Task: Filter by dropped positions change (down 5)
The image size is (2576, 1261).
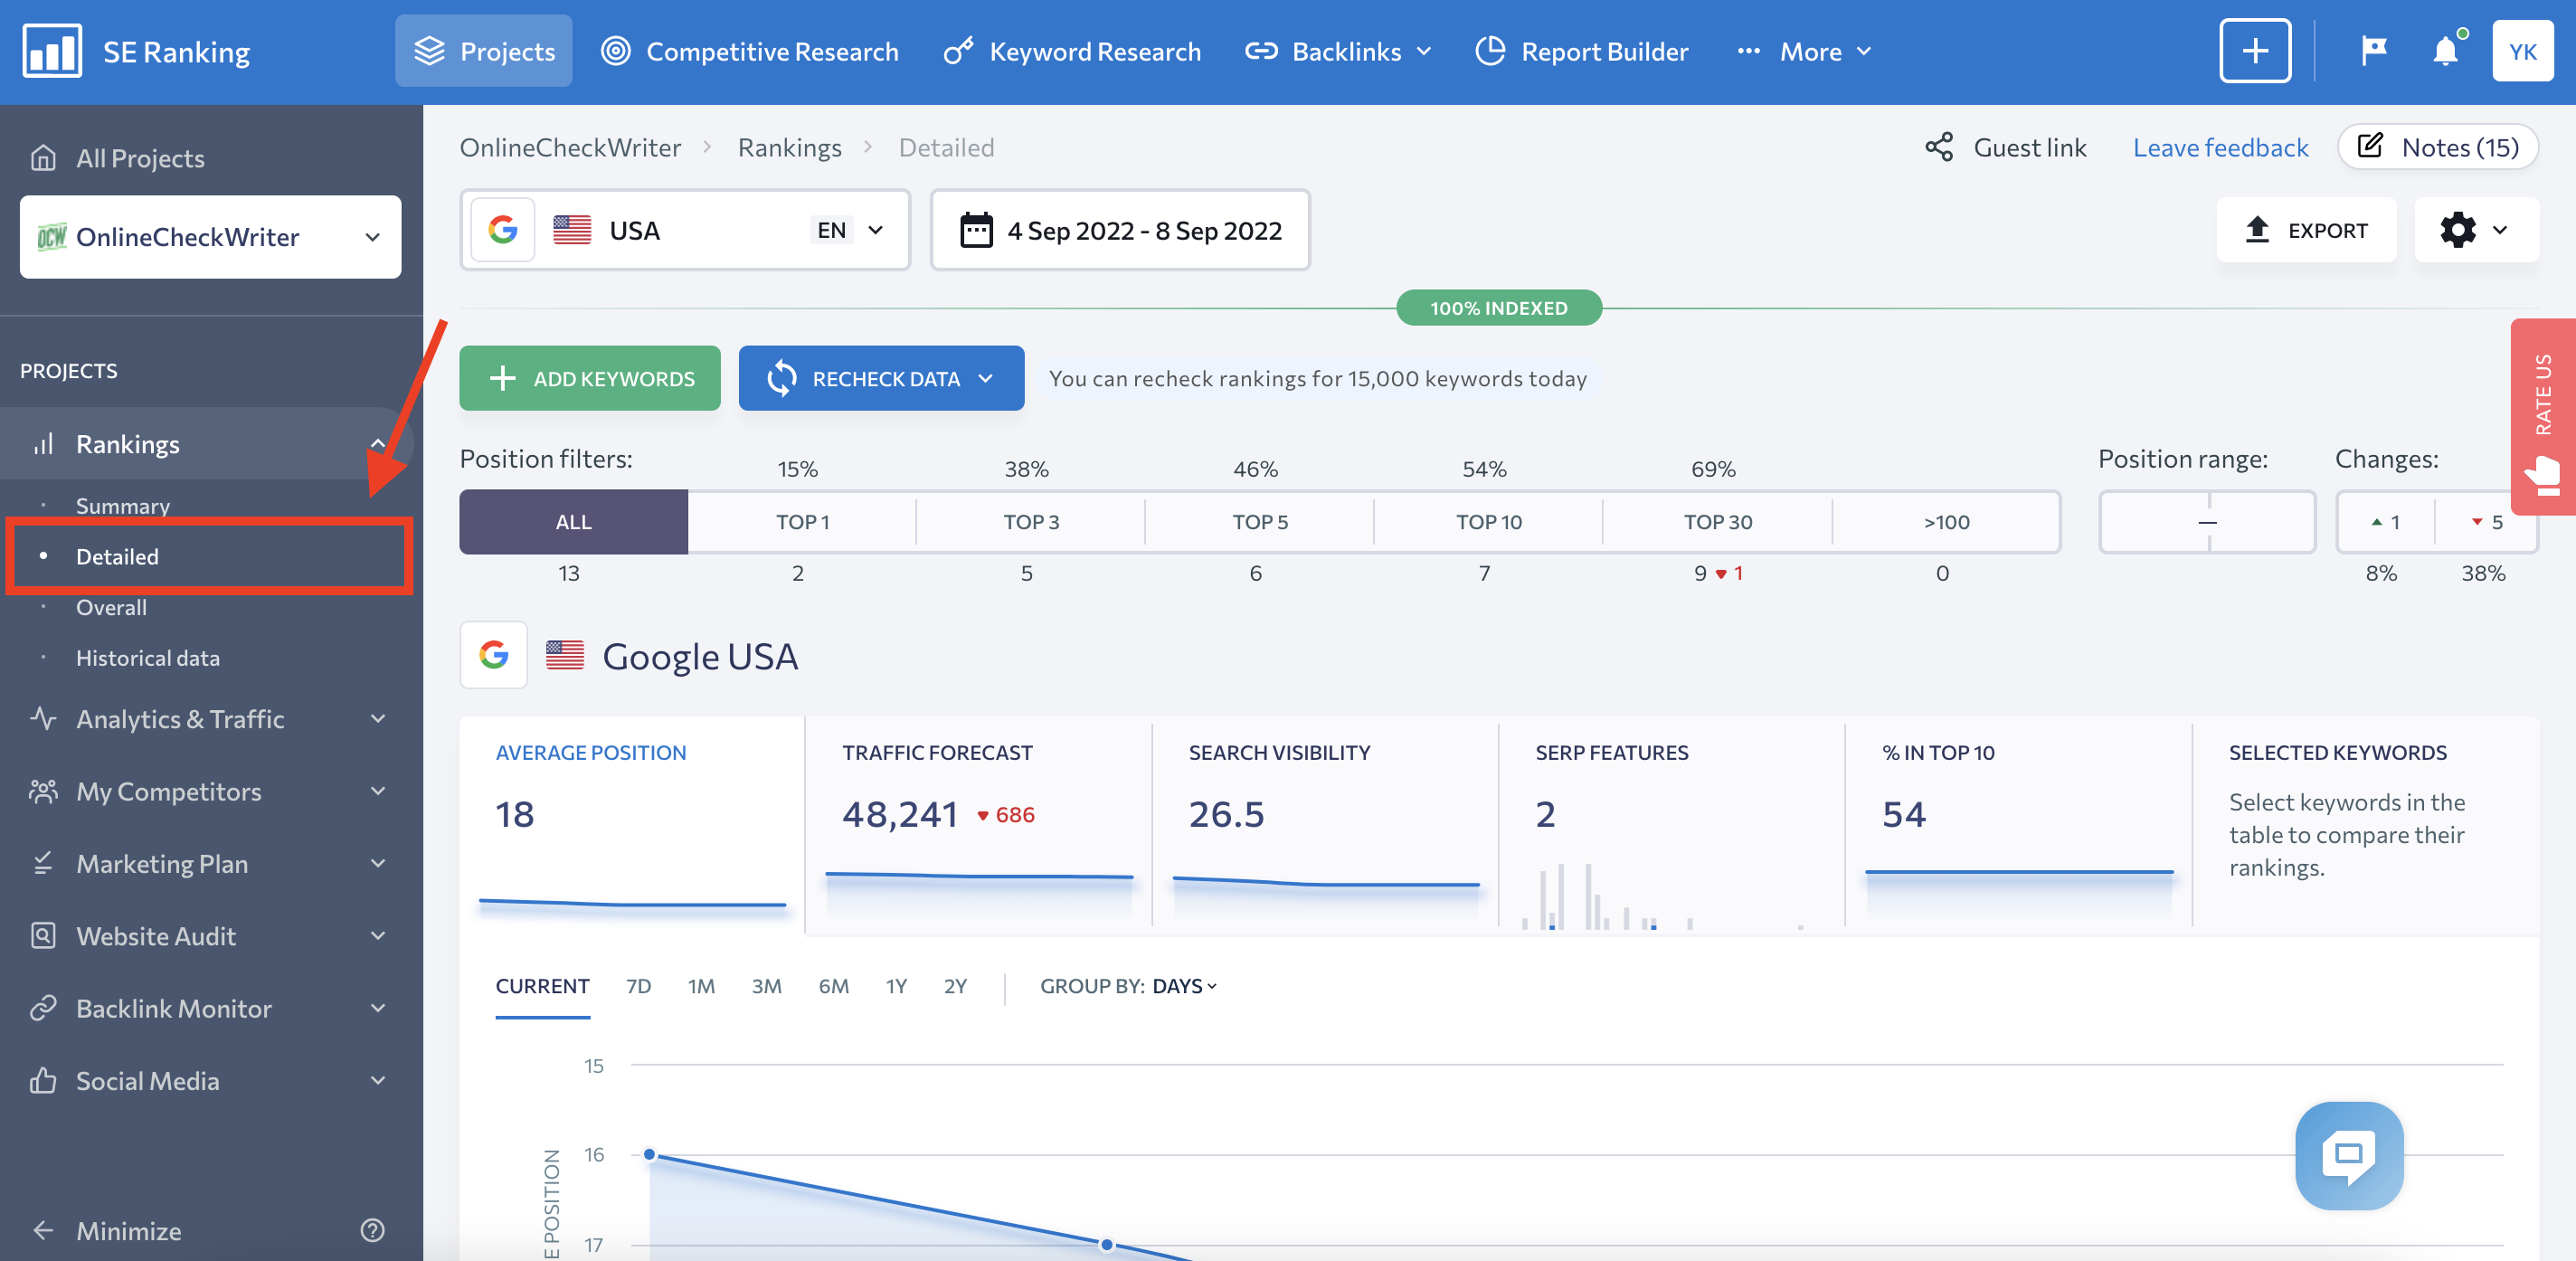Action: 2487,522
